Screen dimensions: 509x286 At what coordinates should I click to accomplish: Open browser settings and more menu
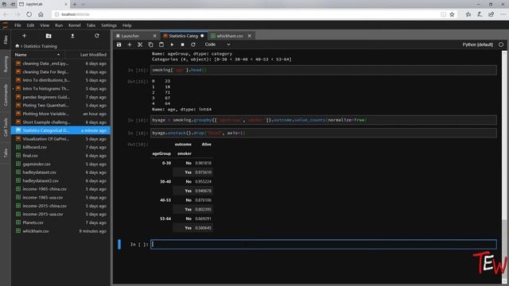click(503, 14)
